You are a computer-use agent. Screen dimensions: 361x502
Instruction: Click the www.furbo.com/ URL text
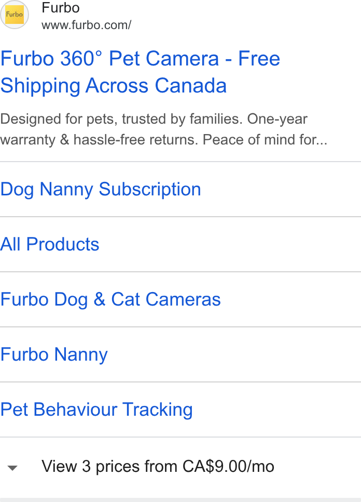[86, 25]
